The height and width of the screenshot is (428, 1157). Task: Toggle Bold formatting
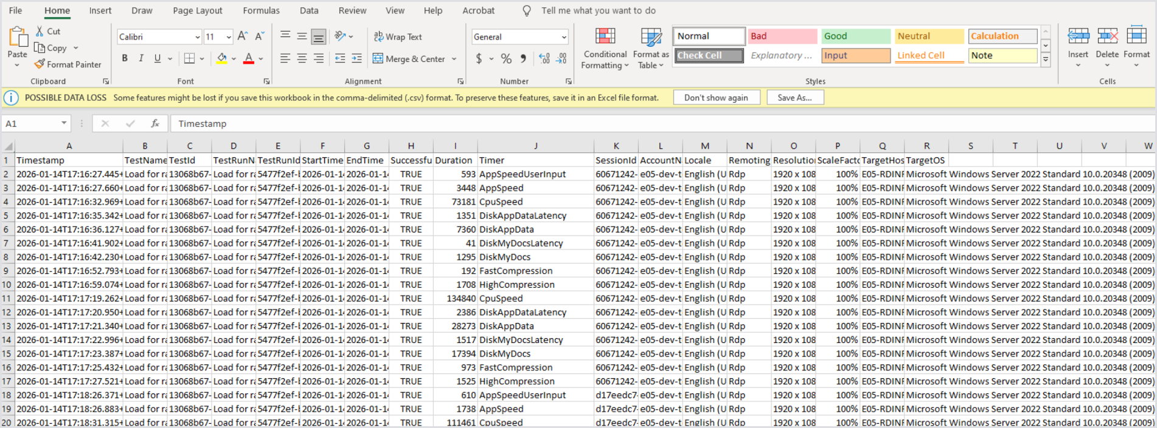pyautogui.click(x=125, y=58)
